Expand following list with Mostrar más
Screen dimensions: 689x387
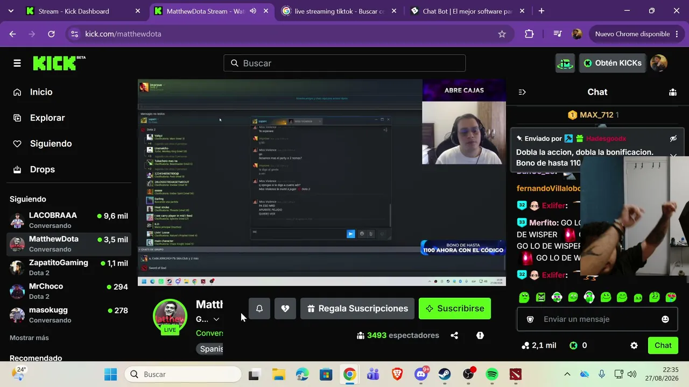[29, 338]
